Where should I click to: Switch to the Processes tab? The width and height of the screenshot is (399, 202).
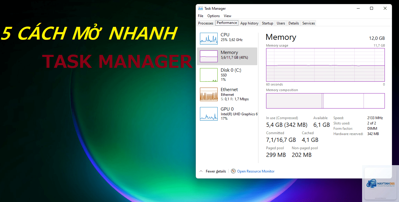[206, 23]
